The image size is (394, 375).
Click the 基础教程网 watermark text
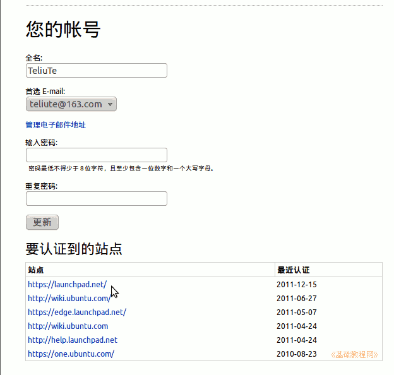coord(355,355)
